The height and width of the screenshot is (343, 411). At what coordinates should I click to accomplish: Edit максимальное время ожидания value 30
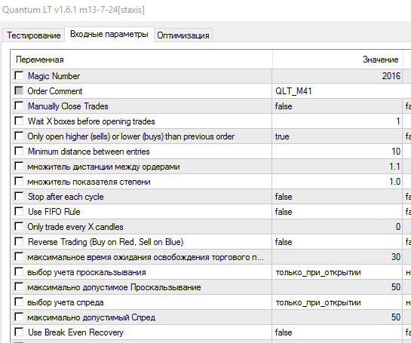(337, 257)
